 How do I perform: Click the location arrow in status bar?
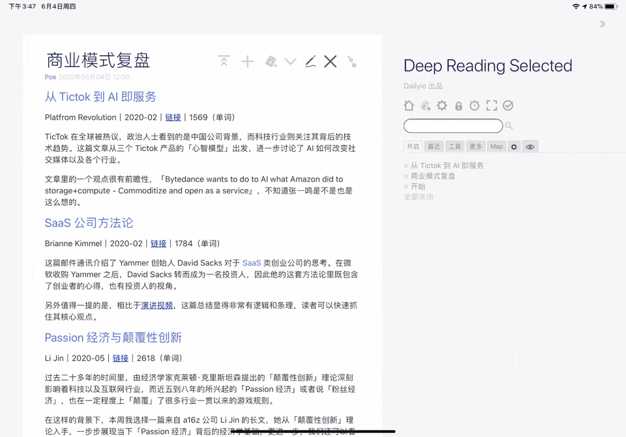point(584,7)
